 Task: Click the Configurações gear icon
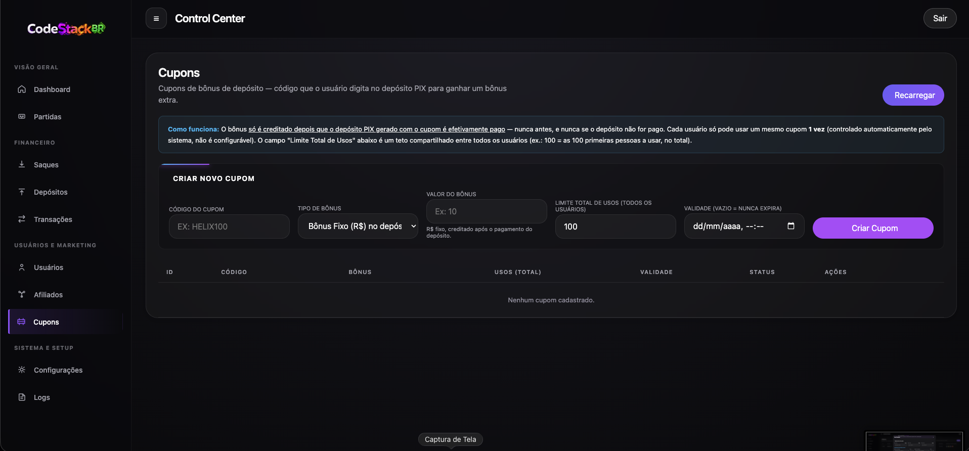coord(22,370)
